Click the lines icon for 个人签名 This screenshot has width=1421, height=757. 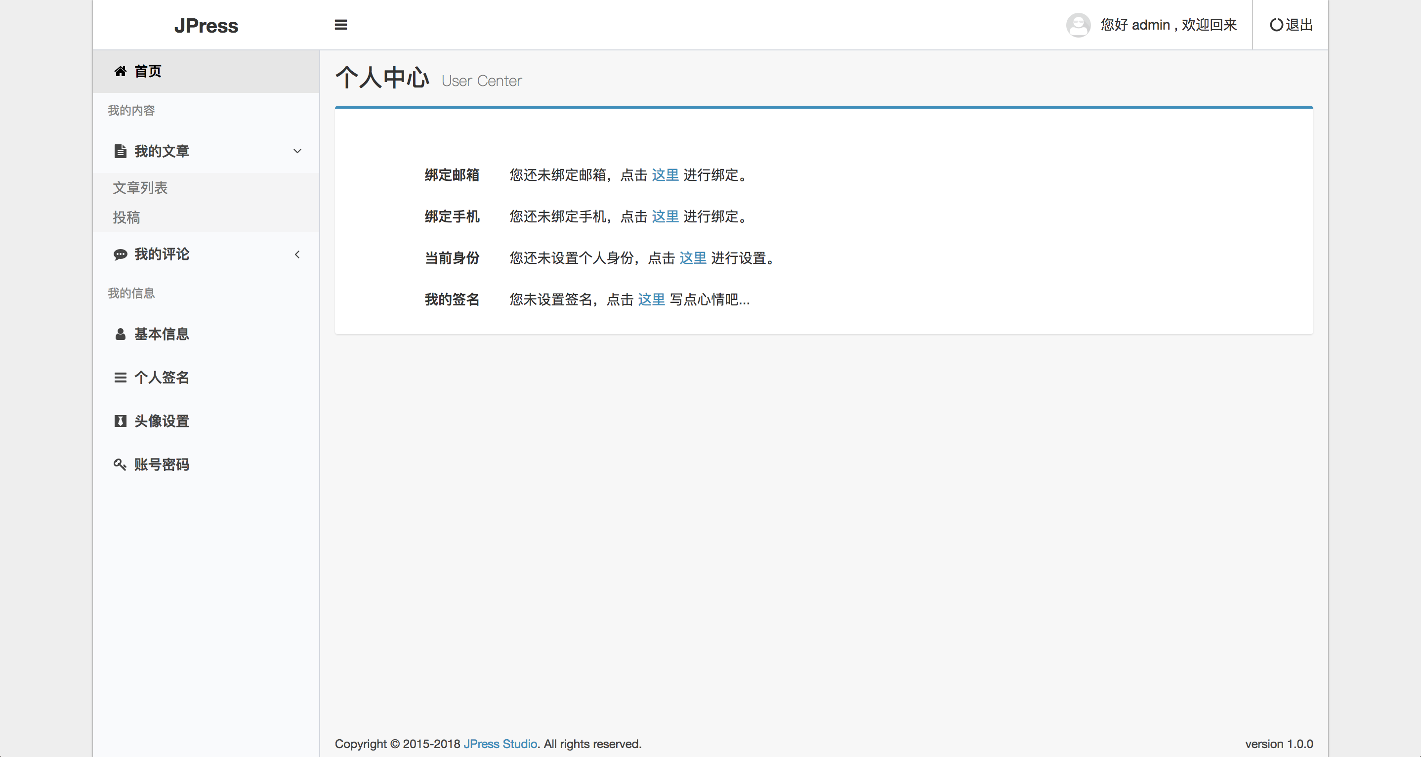(120, 378)
